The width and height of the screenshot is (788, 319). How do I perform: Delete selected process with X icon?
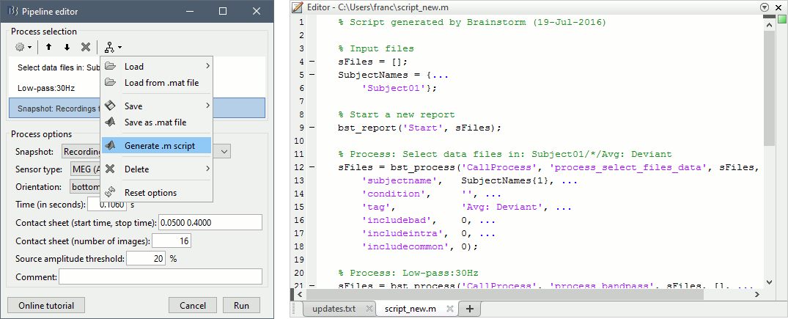click(86, 47)
